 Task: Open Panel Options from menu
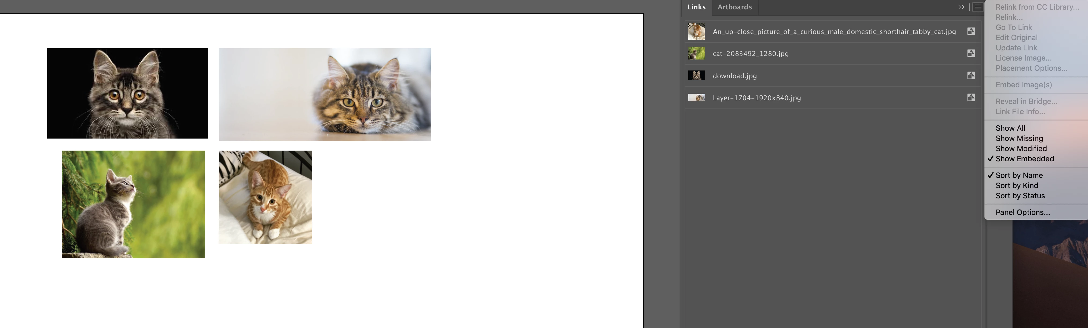tap(1022, 212)
